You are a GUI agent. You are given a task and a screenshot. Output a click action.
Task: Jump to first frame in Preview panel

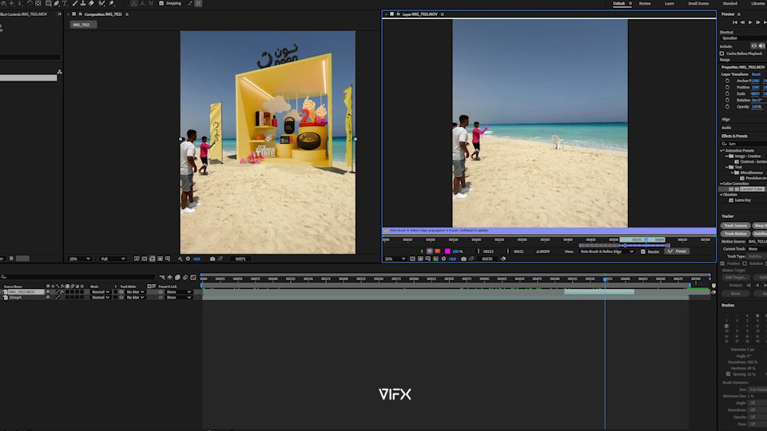coord(735,22)
